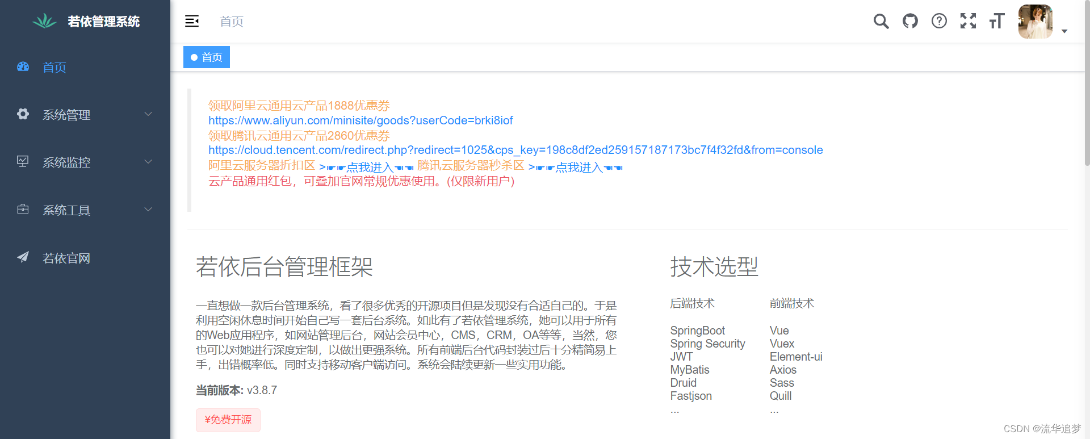This screenshot has width=1090, height=439.
Task: Click the 首页 breadcrumb in header
Action: [232, 22]
